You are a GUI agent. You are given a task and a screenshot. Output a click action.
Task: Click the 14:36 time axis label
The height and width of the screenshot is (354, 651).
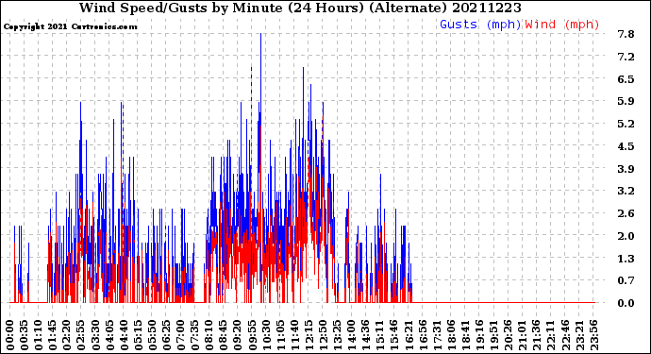click(366, 335)
